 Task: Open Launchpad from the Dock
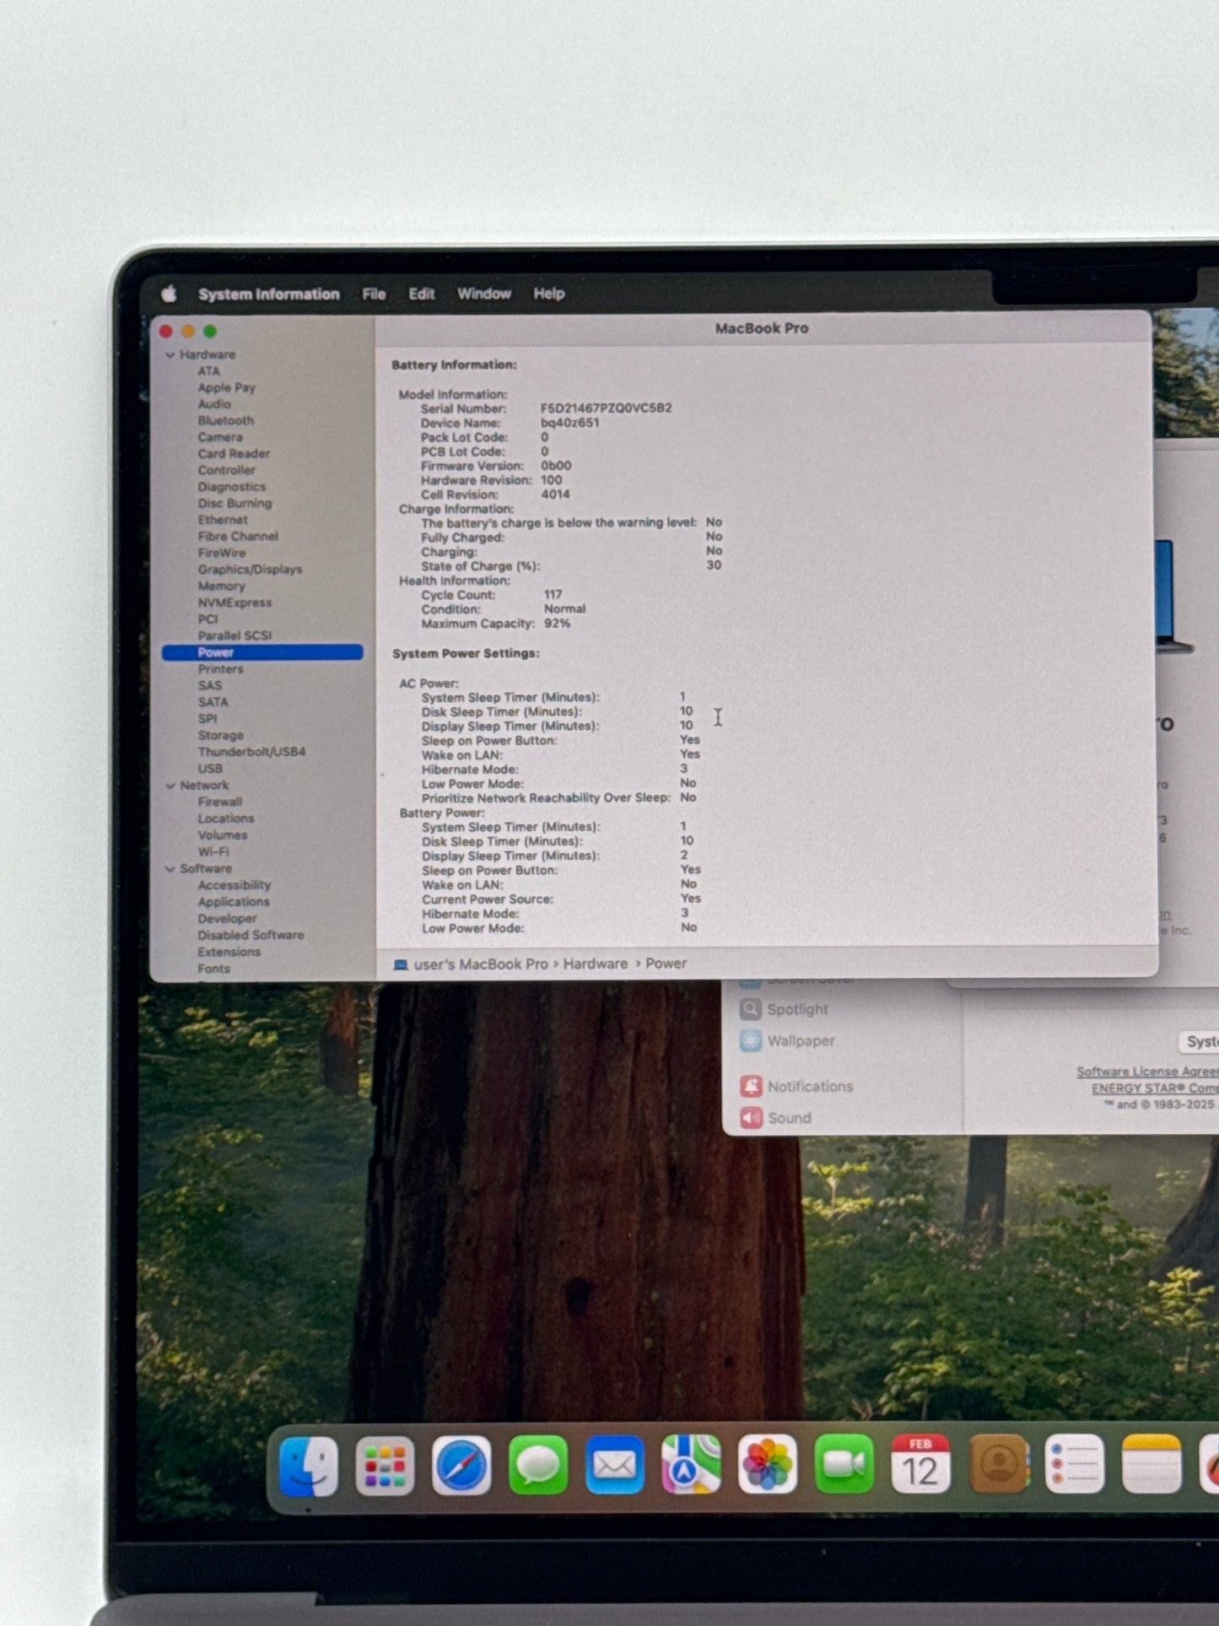(385, 1467)
